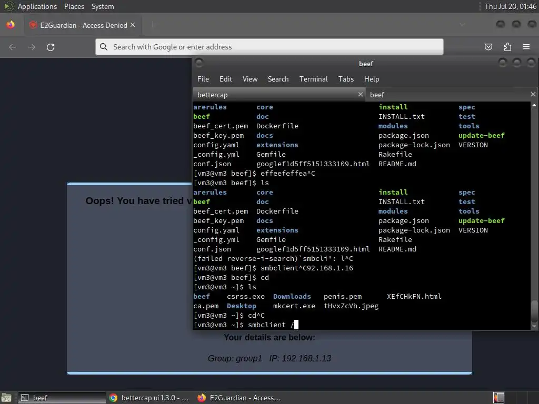Viewport: 539px width, 404px height.
Task: Switch to E2Guardian Firefox taskbar button
Action: click(239, 398)
